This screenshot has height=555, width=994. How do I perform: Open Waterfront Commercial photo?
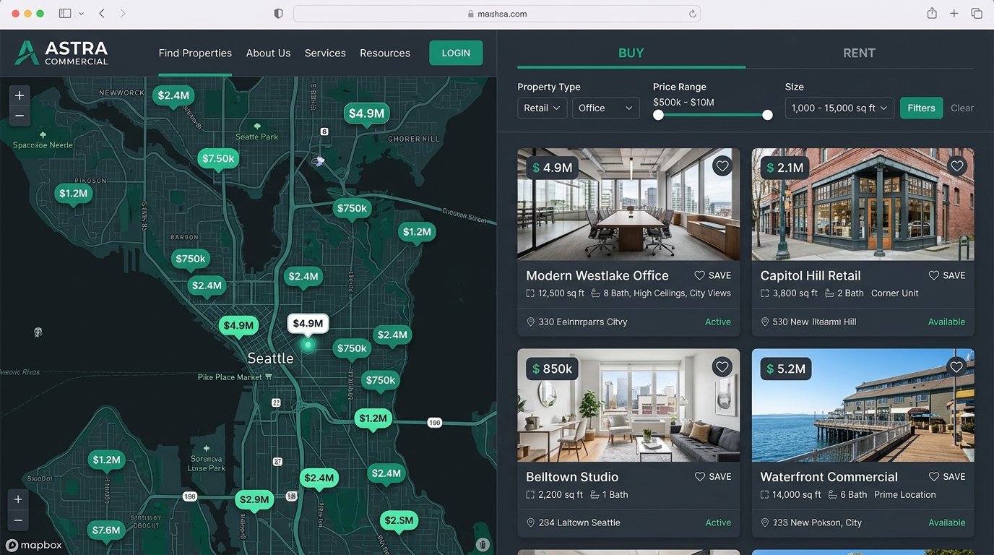click(863, 405)
